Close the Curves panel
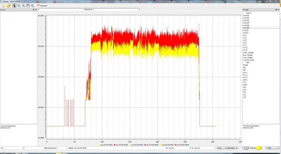This screenshot has width=281, height=154. [x=36, y=10]
